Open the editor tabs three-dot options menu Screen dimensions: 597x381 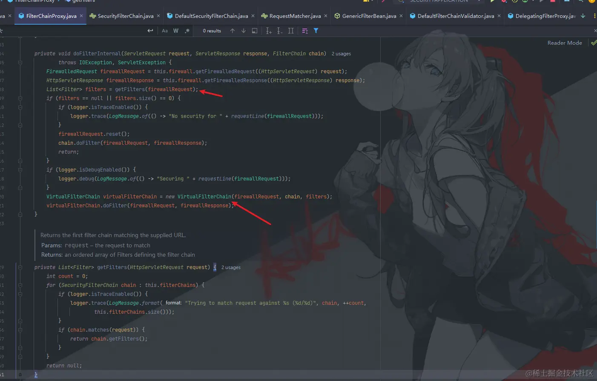pyautogui.click(x=594, y=16)
